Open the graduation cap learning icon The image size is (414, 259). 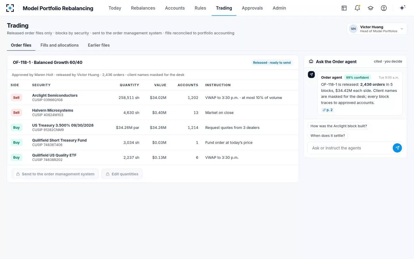point(371,8)
